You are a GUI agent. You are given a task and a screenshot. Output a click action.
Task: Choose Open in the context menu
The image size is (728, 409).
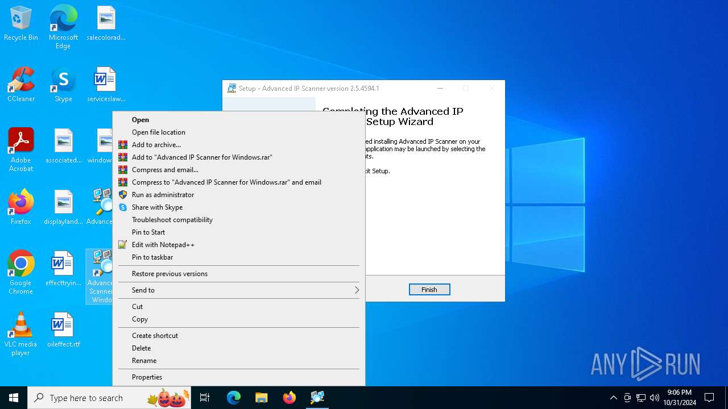[x=239, y=120]
